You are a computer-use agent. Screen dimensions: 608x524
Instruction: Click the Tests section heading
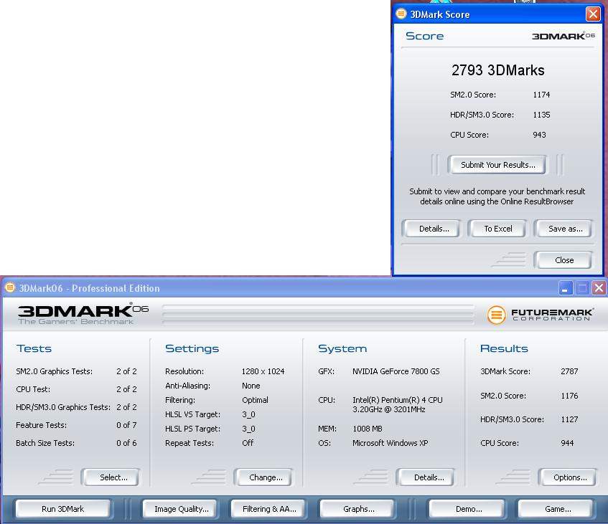(34, 348)
